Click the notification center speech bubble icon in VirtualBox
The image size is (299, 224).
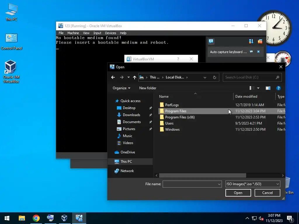tap(211, 41)
